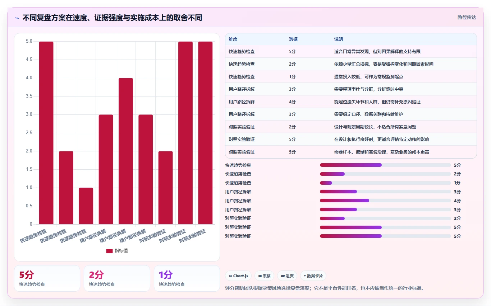Viewport: 491px width, 306px height.
Task: Click the footer note starting with 评分帮助团队
Action: (x=325, y=288)
